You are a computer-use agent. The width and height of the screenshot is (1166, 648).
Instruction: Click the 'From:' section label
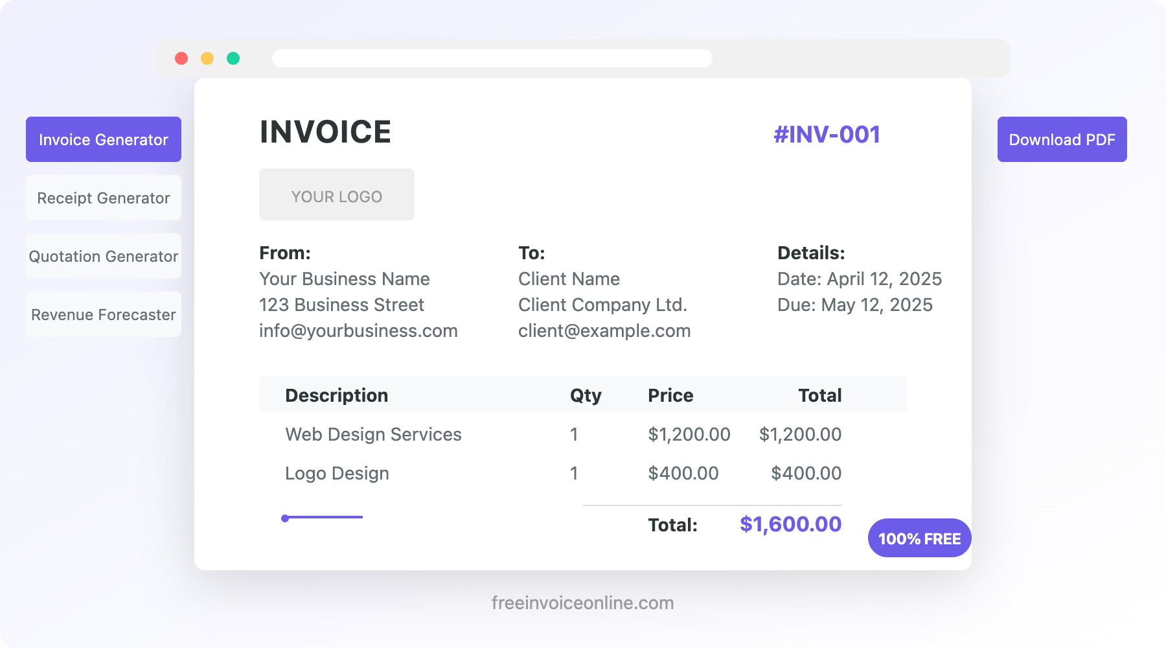(285, 253)
